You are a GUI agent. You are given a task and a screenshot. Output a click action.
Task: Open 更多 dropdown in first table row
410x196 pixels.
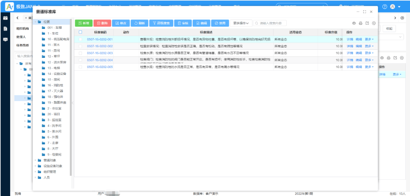coord(369,39)
